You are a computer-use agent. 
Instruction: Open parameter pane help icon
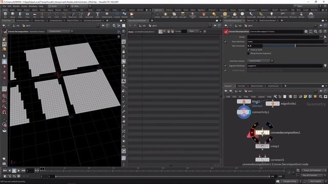pyautogui.click(x=325, y=32)
